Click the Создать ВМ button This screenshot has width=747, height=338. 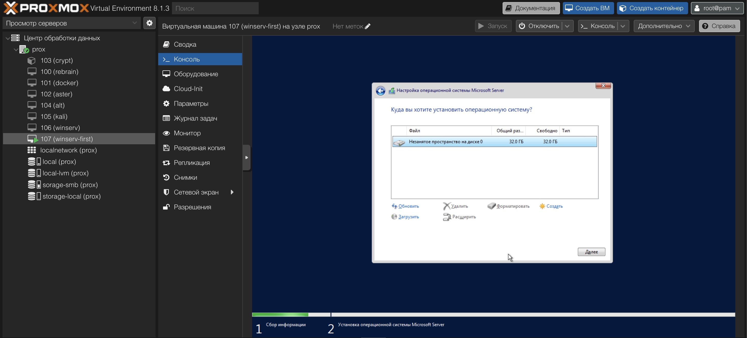[588, 8]
